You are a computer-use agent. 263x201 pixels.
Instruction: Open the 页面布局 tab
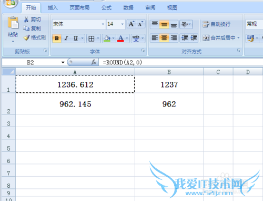(79, 8)
